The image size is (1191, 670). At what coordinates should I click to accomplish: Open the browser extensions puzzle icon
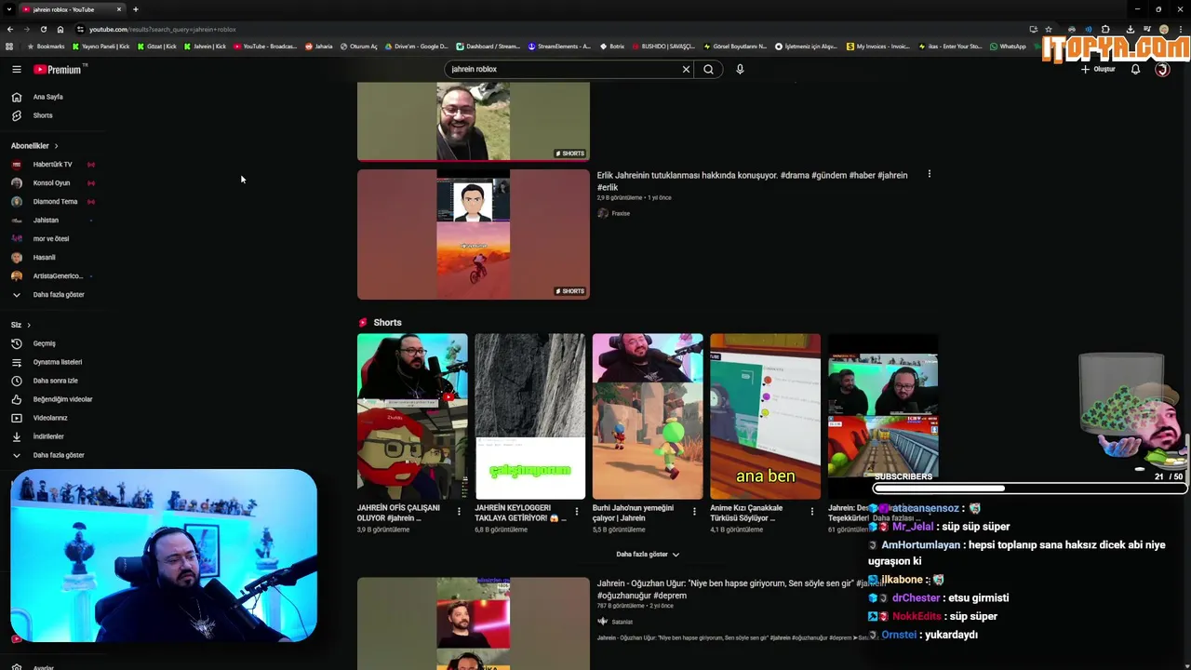point(1105,29)
